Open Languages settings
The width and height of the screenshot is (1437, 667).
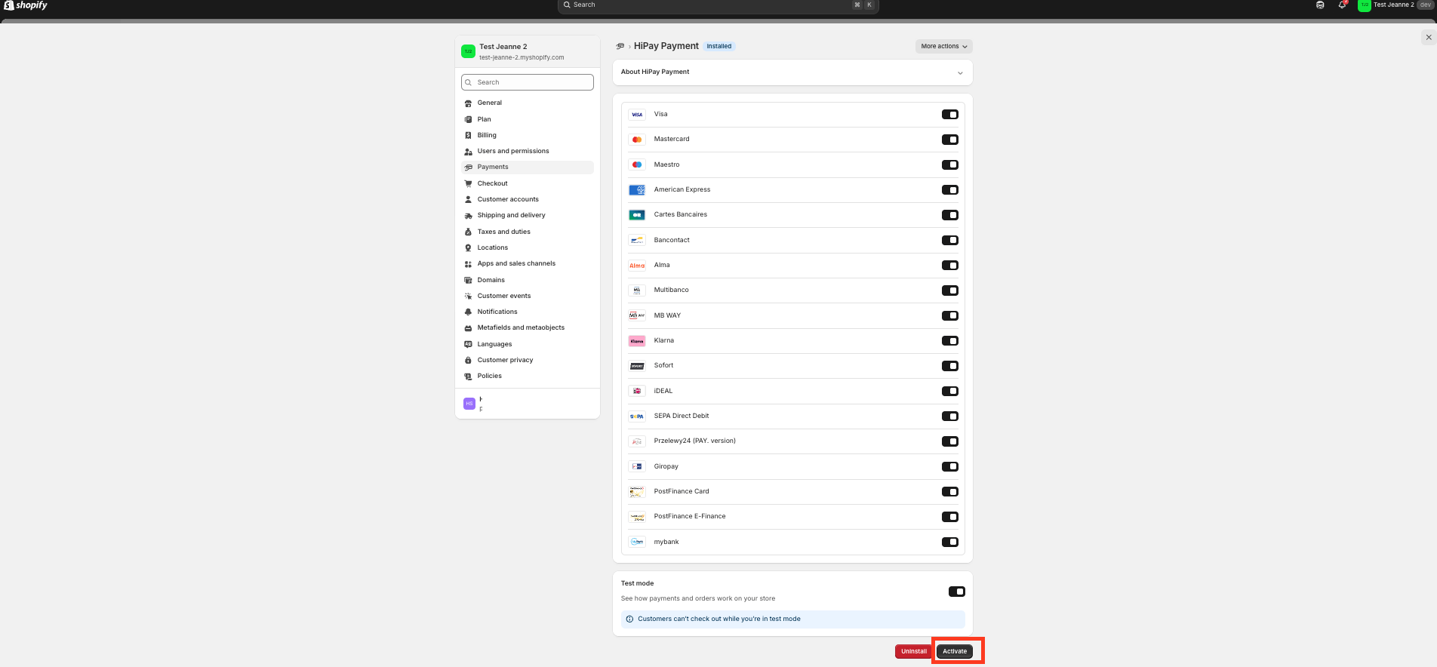point(528,344)
